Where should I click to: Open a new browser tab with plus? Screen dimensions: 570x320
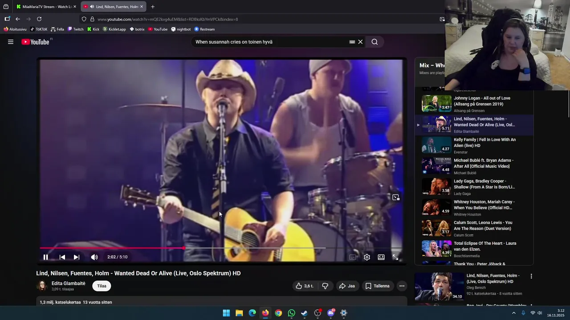click(153, 7)
